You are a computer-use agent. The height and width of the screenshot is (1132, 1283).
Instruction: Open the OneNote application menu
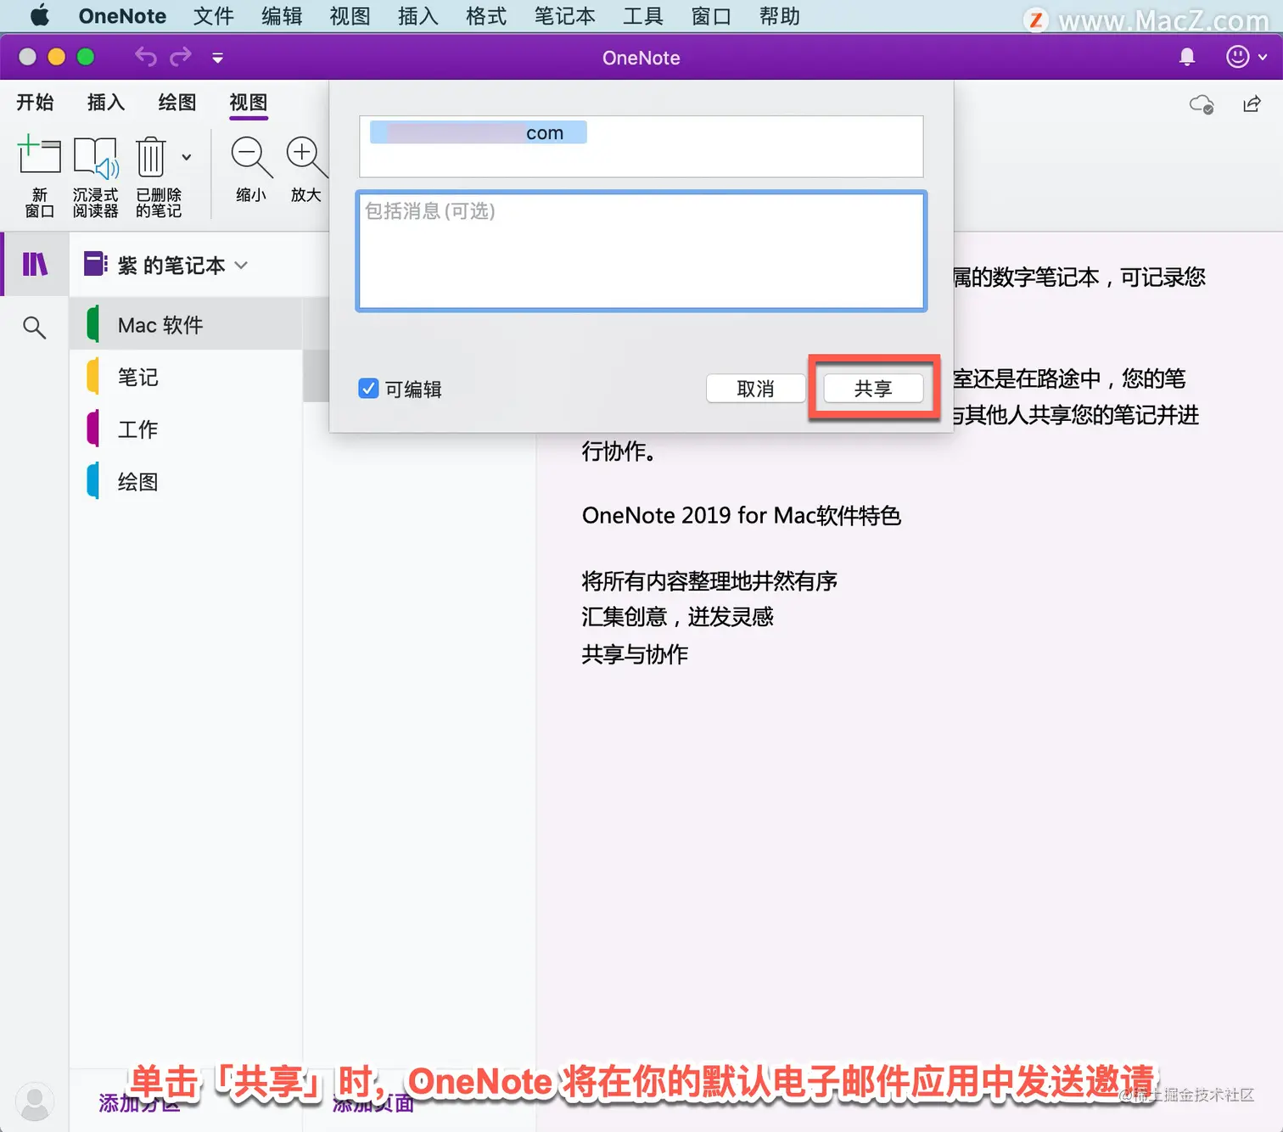[x=122, y=16]
